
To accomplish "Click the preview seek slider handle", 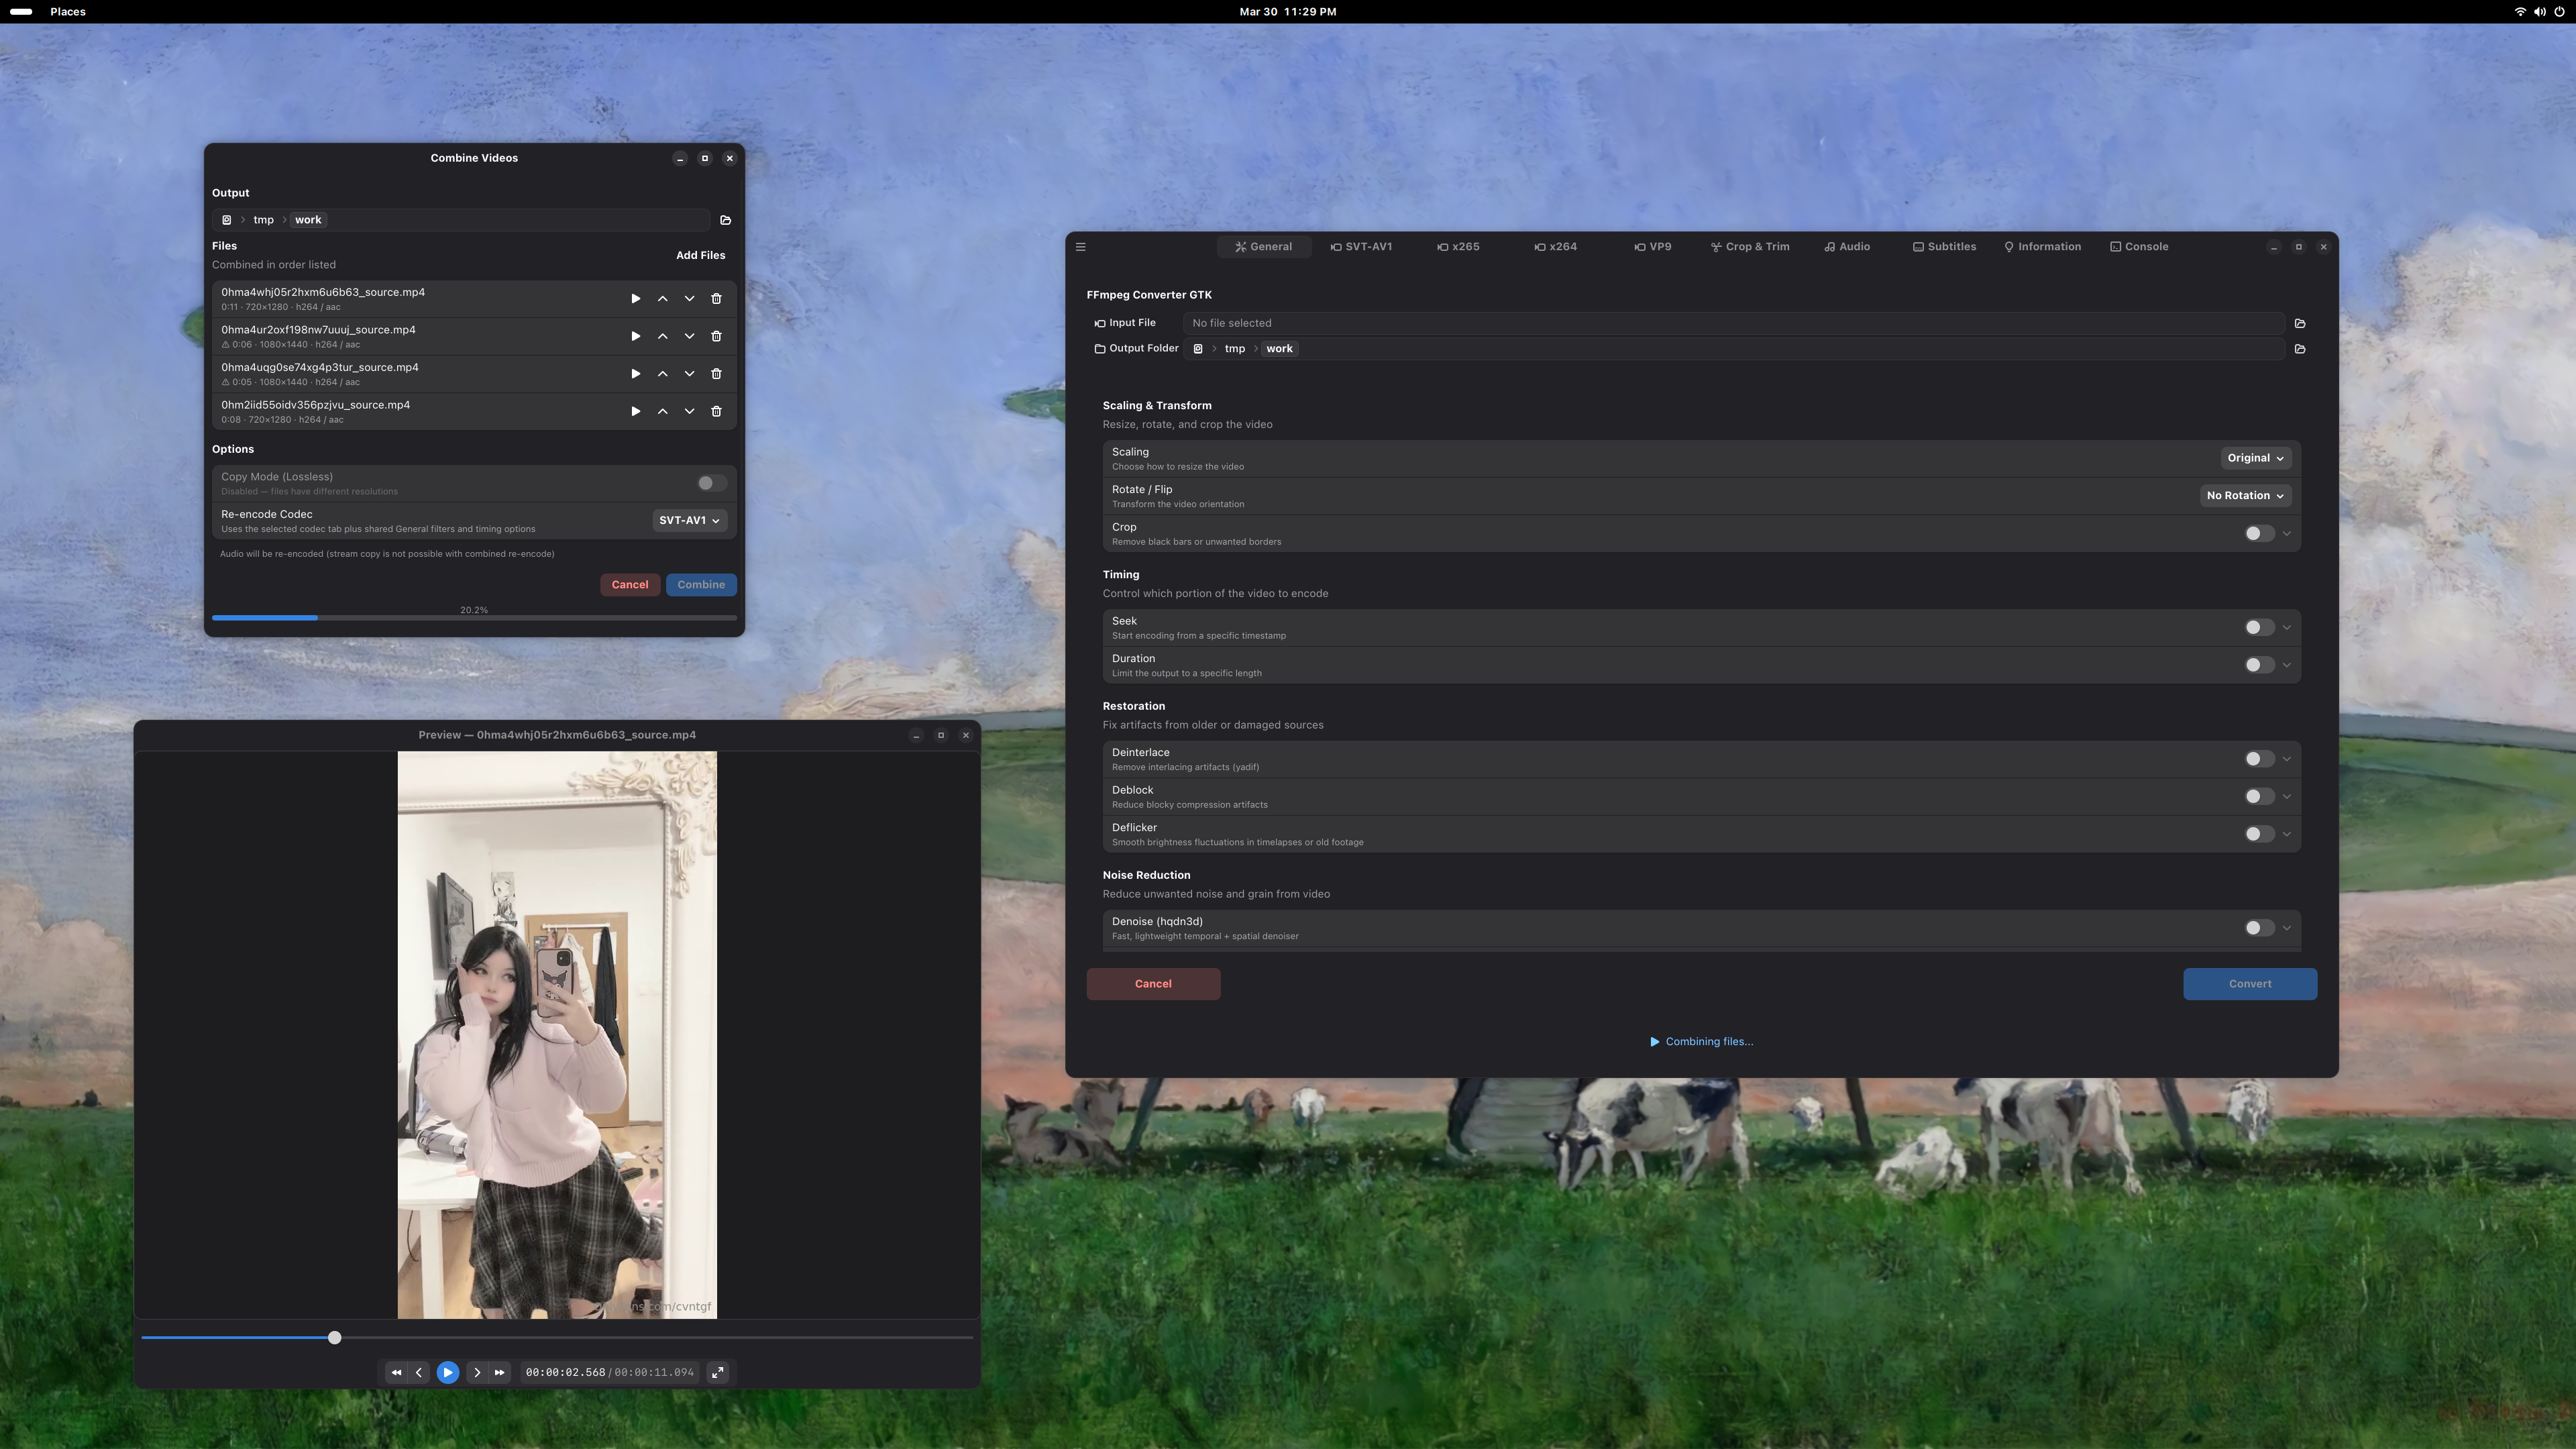I will [335, 1337].
